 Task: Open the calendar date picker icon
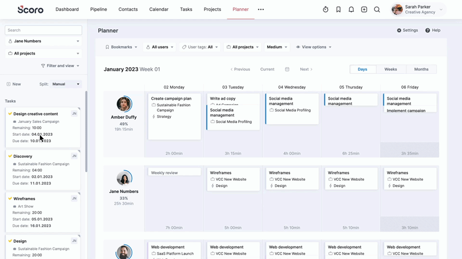(x=287, y=69)
